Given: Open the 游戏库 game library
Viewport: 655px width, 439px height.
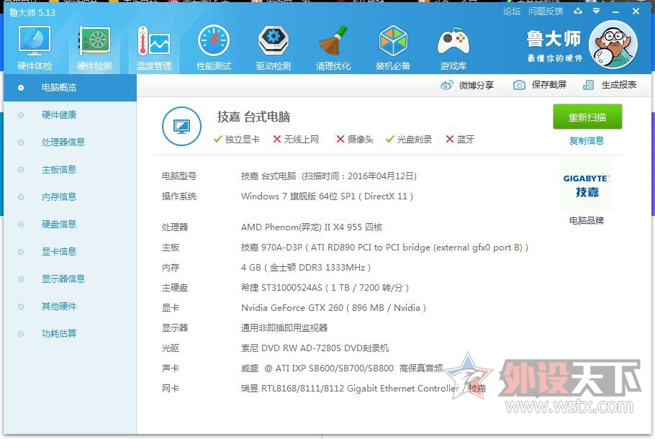Looking at the screenshot, I should point(453,47).
